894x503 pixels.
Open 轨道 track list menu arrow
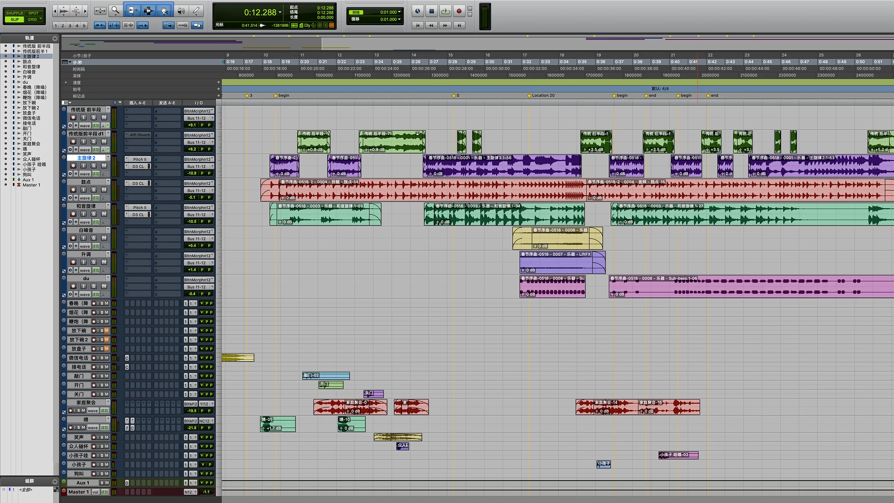coord(55,38)
